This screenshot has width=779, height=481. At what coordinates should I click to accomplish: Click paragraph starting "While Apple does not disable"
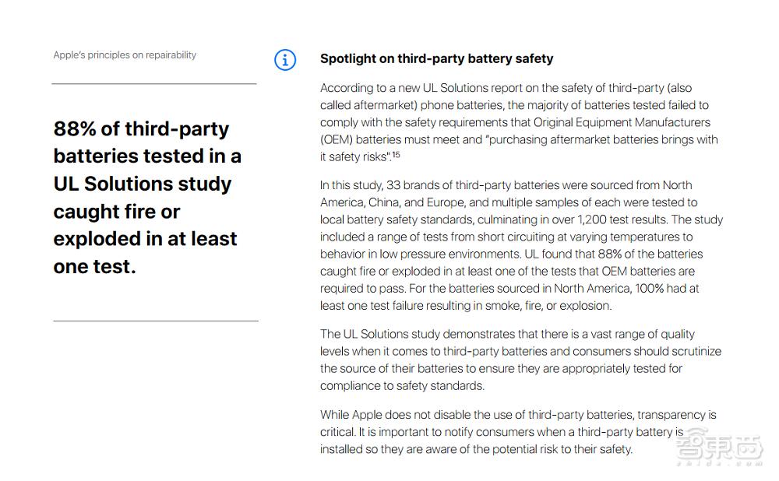518,432
